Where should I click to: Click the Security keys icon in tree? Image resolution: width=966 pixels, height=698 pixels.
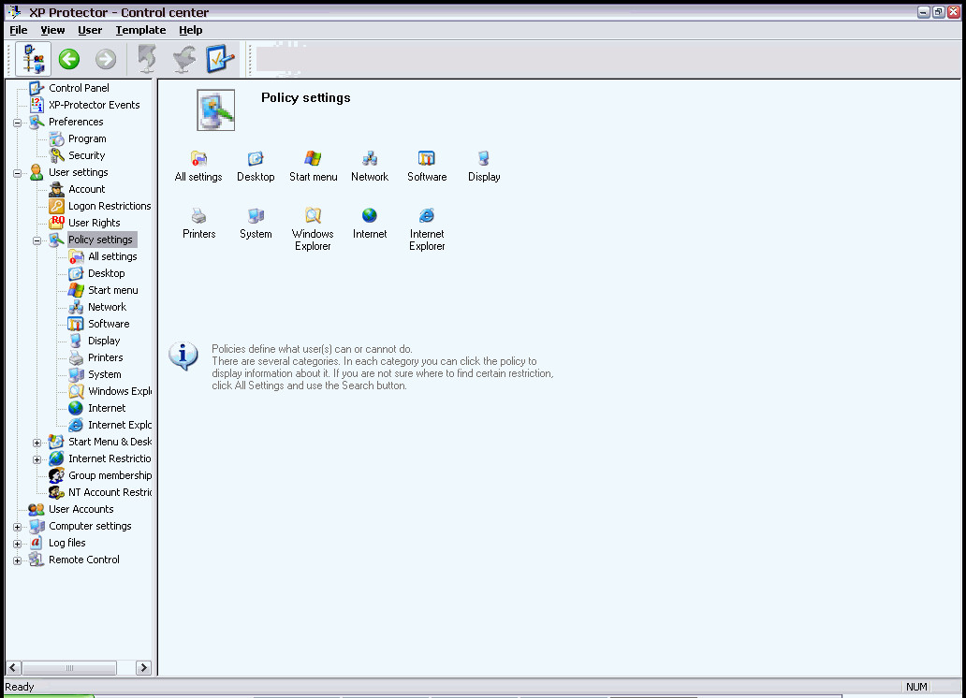[x=57, y=155]
